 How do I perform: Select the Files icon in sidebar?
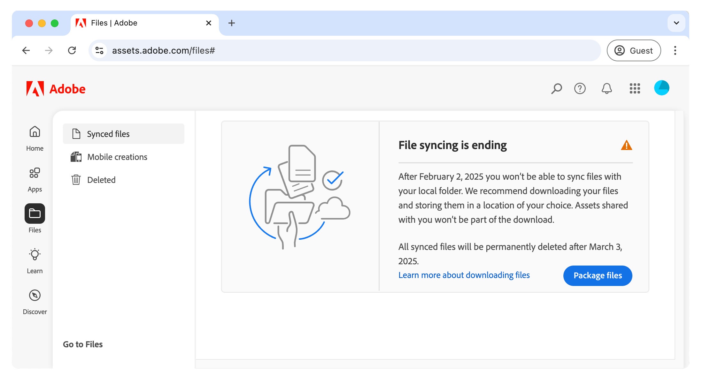tap(35, 214)
